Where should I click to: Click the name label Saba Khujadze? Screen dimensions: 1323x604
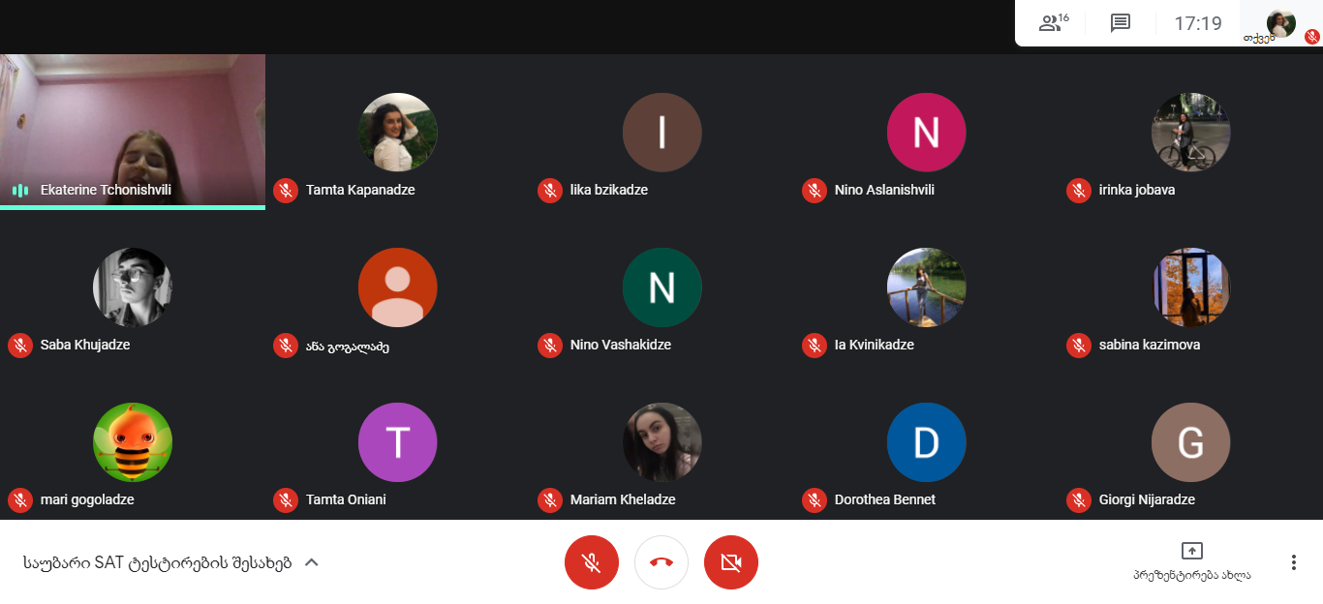85,345
